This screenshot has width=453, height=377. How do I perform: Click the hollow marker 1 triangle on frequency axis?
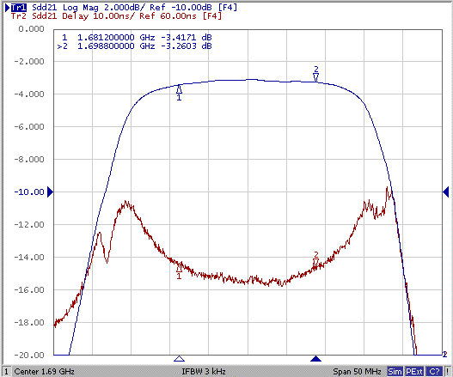point(179,359)
